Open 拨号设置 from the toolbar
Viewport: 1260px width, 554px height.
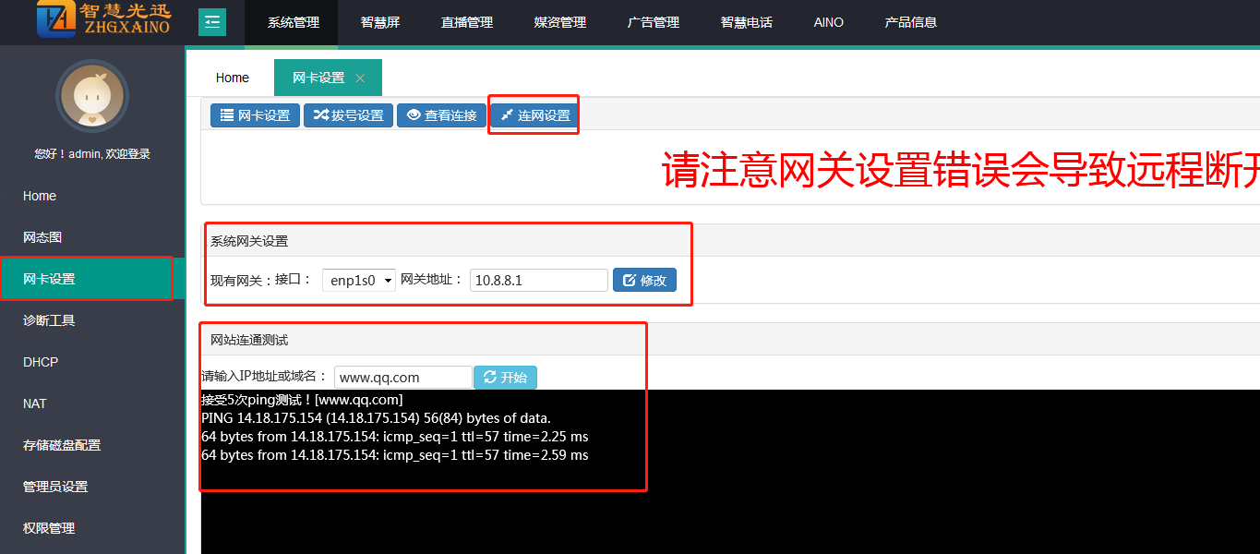348,115
